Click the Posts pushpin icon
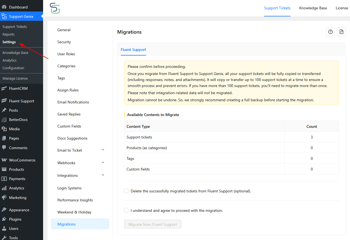This screenshot has height=240, width=350. (x=4, y=110)
